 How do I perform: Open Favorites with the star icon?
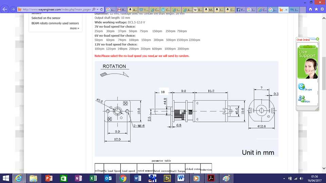pos(316,10)
